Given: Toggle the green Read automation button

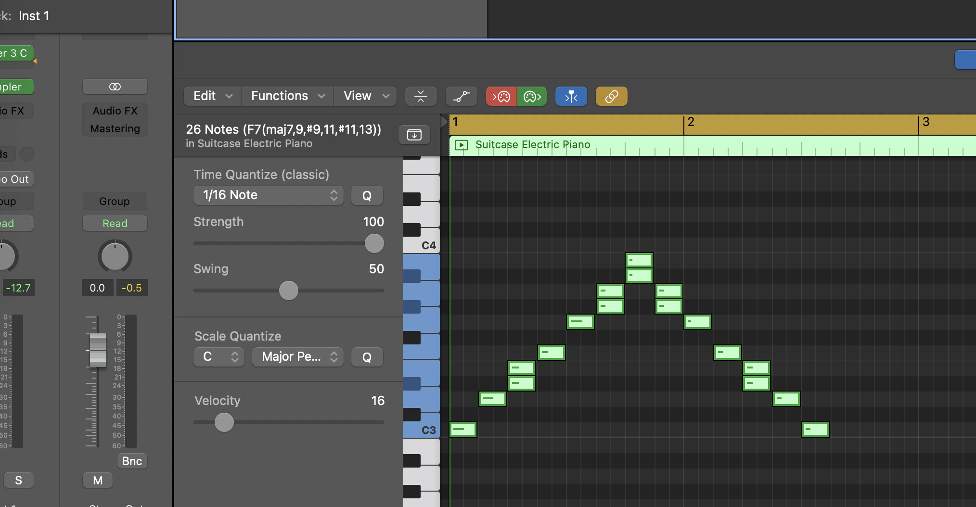Looking at the screenshot, I should click(x=115, y=223).
